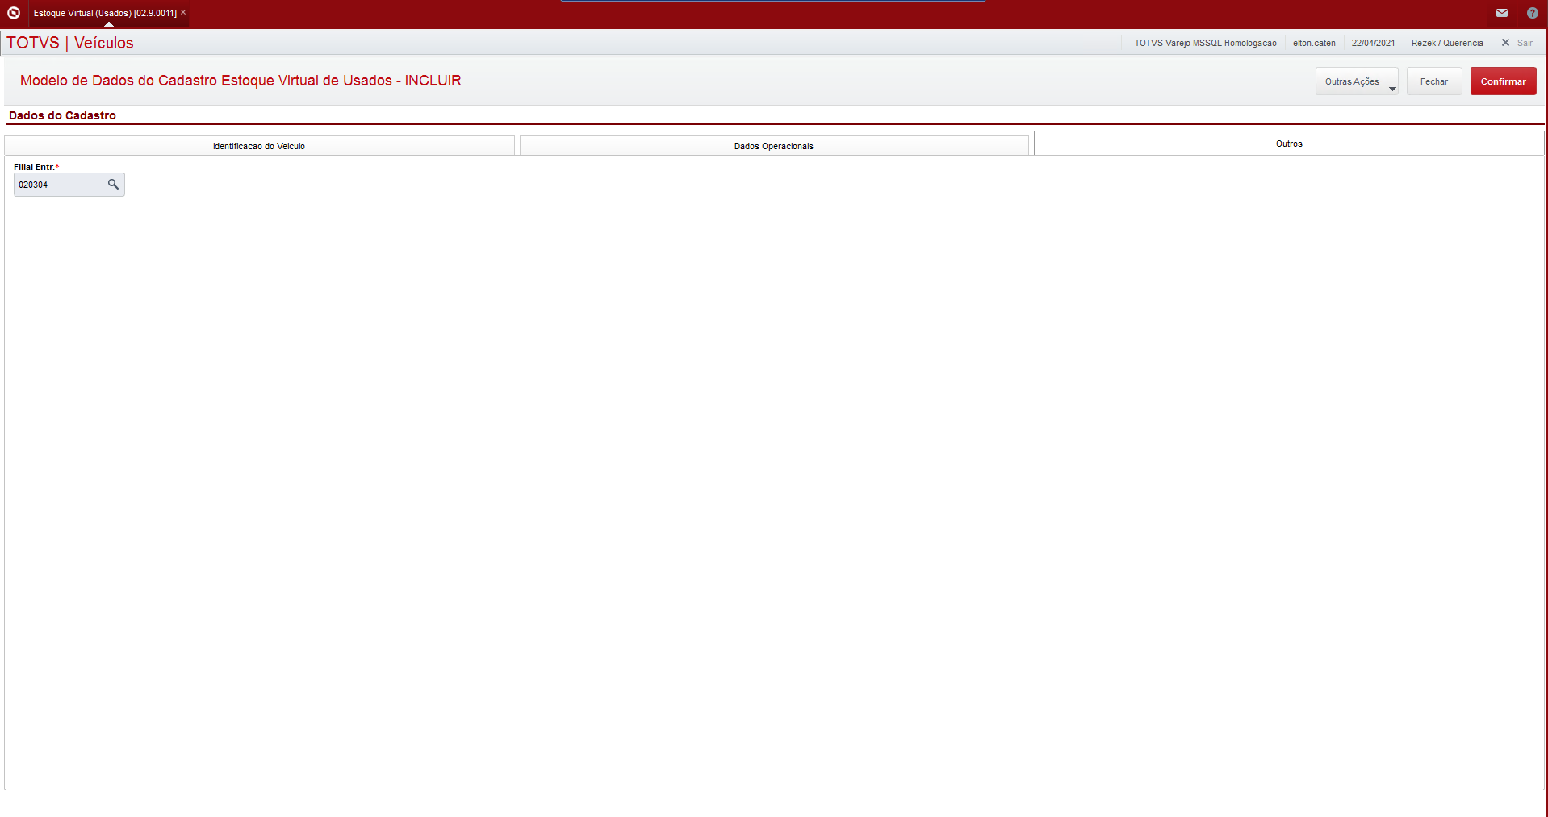Click the red Confirmar button
This screenshot has width=1548, height=817.
(x=1503, y=81)
